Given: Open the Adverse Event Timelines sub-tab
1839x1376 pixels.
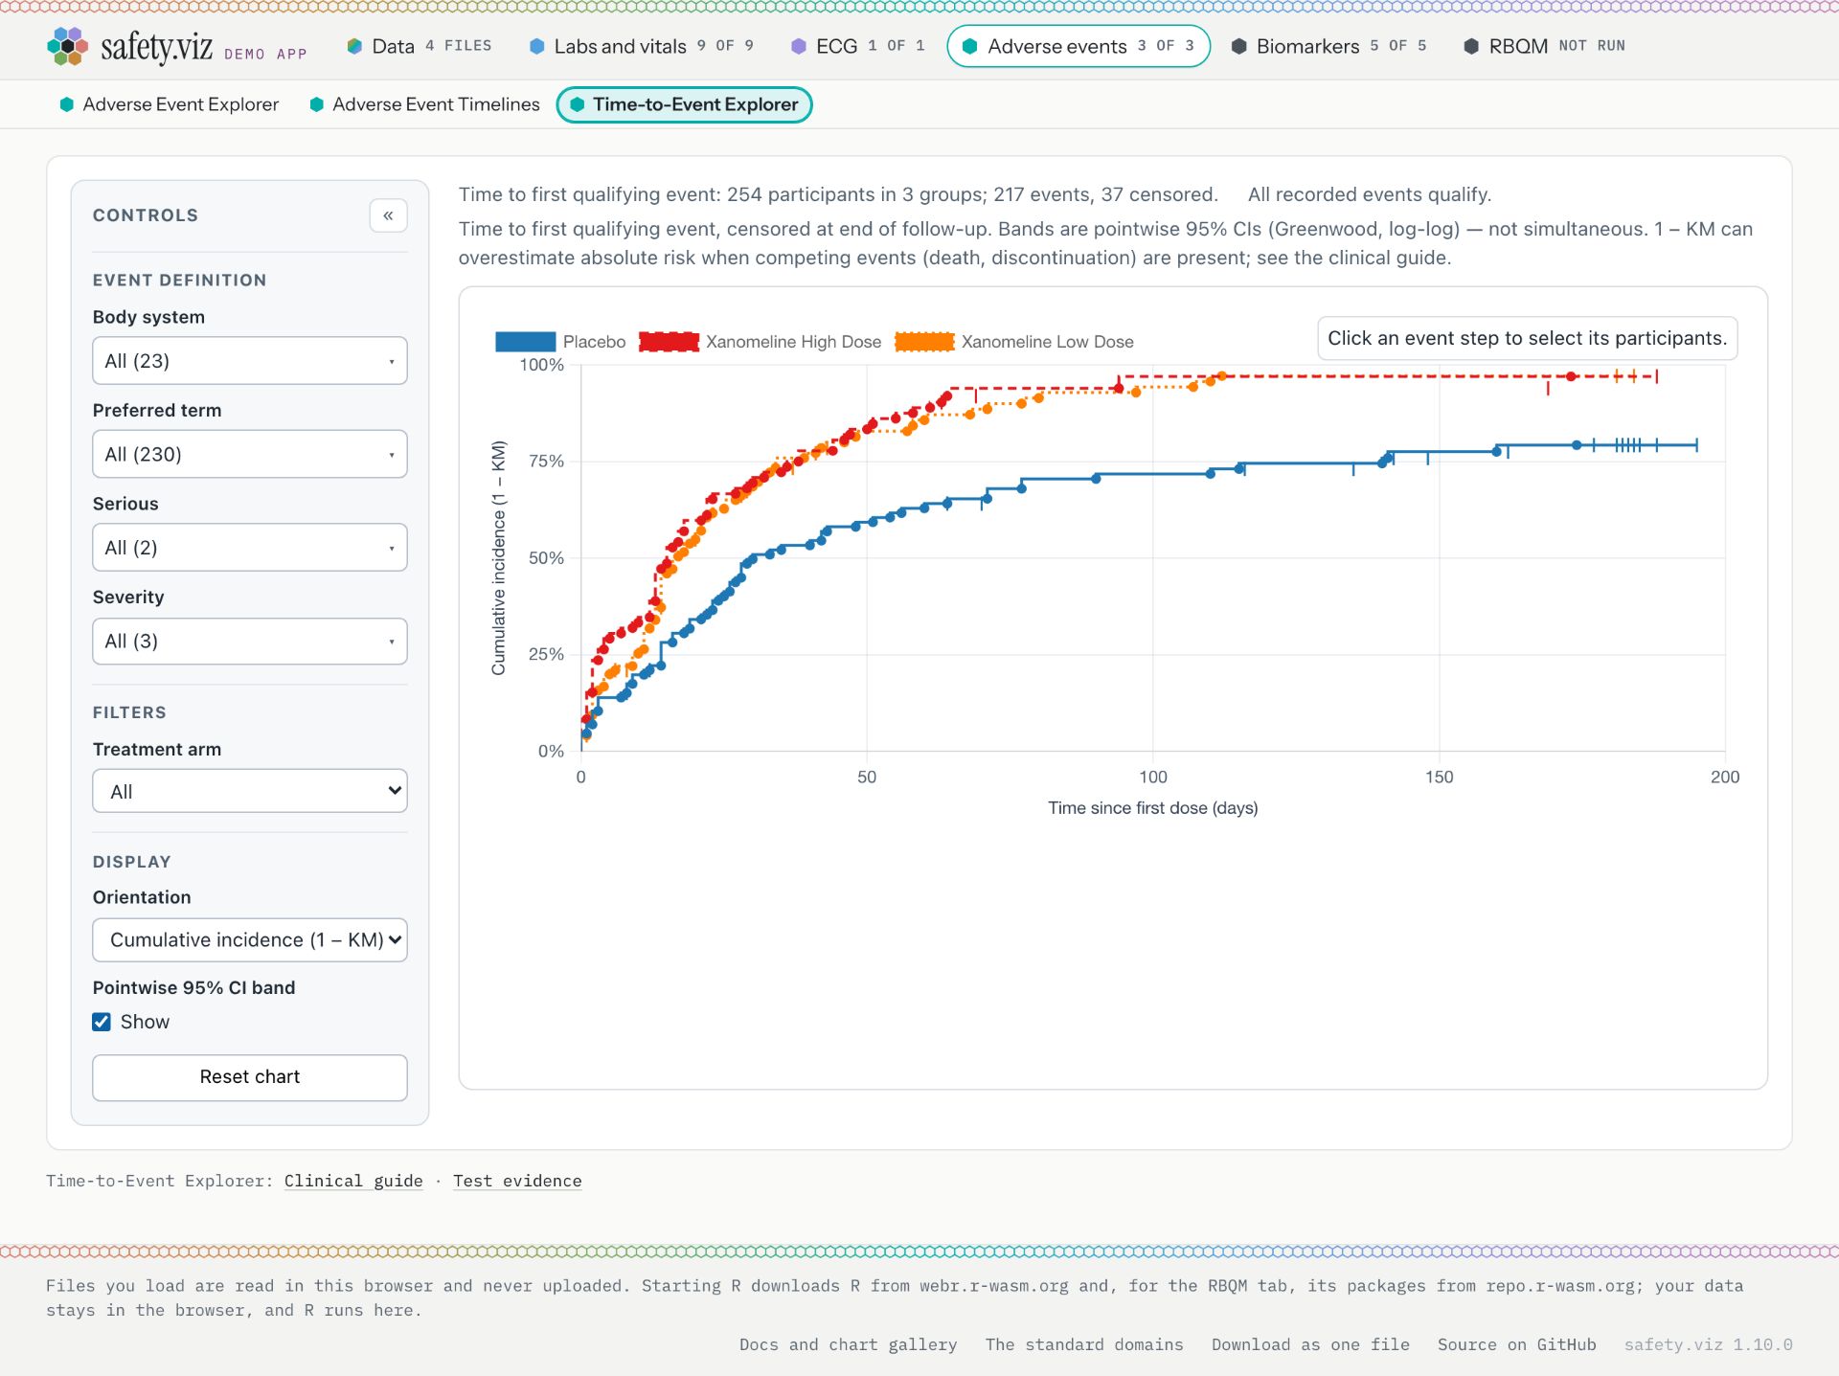Looking at the screenshot, I should tap(425, 104).
